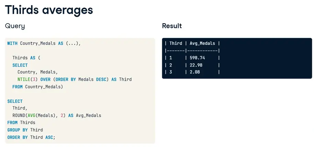Click the "GROUP BY Third" line
This screenshot has width=314, height=147.
click(25, 130)
